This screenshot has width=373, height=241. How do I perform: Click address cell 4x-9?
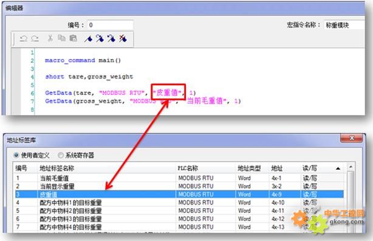pos(276,194)
